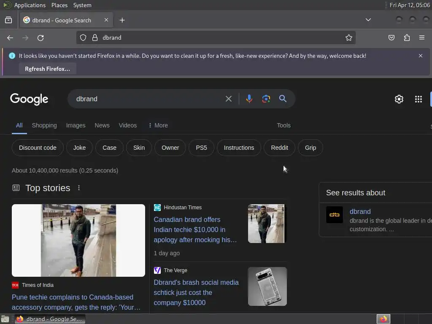Image resolution: width=432 pixels, height=324 pixels.
Task: Open the search Tools options
Action: [x=283, y=125]
